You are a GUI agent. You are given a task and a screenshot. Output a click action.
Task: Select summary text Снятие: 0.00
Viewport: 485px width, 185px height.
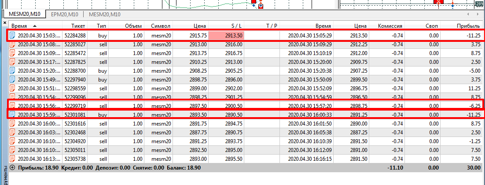[148, 168]
